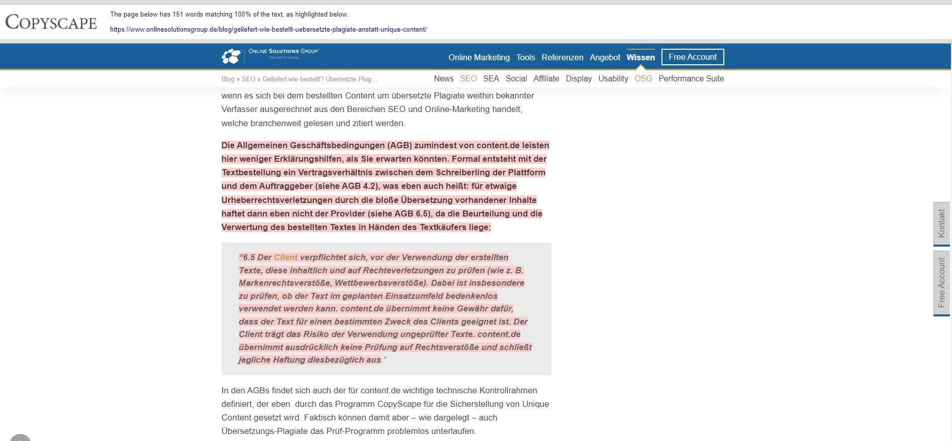This screenshot has width=952, height=441.
Task: Click the highlighted paragraph starting 'Die Allgemeinen Geschäftsbedingungen'
Action: coord(386,186)
